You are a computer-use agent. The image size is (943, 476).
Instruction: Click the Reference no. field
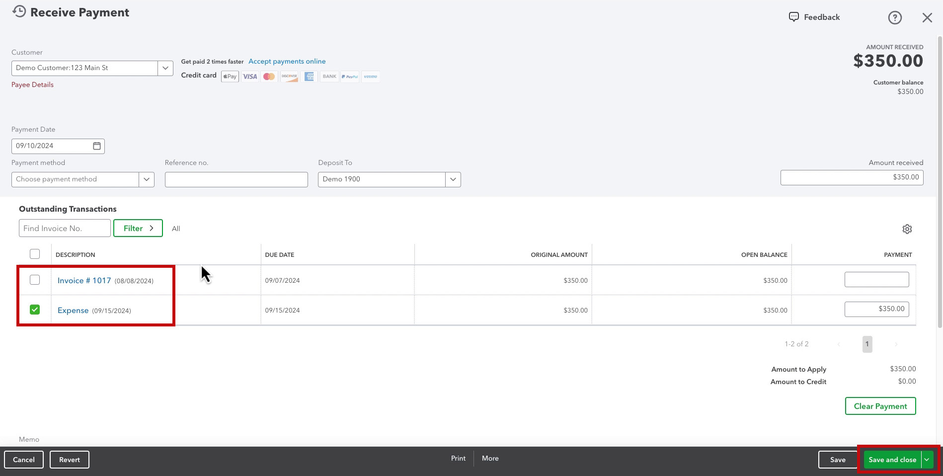tap(236, 179)
